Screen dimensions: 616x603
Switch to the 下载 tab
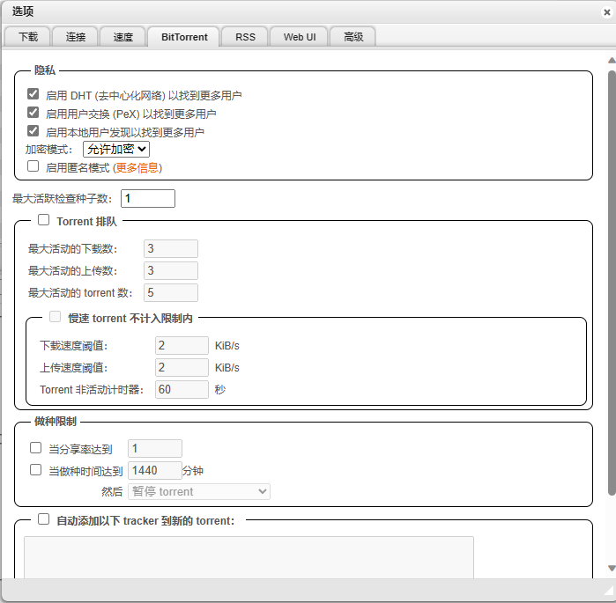click(x=28, y=37)
